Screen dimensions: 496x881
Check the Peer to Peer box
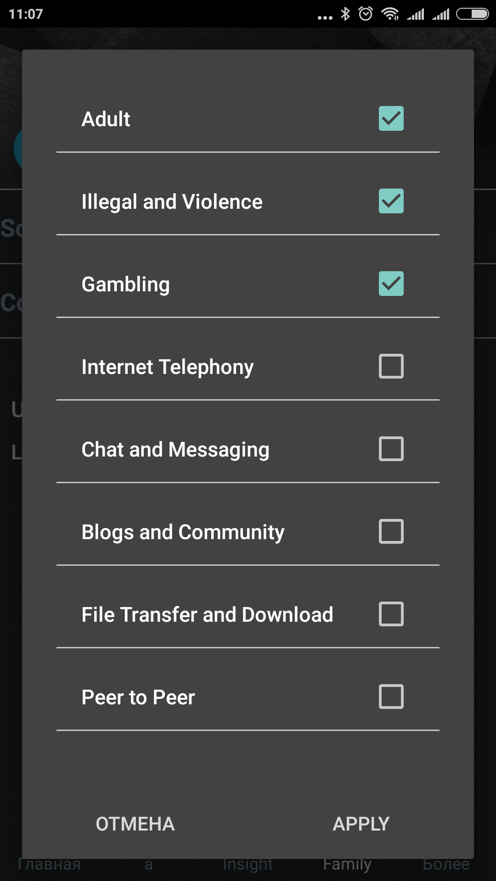coord(391,697)
